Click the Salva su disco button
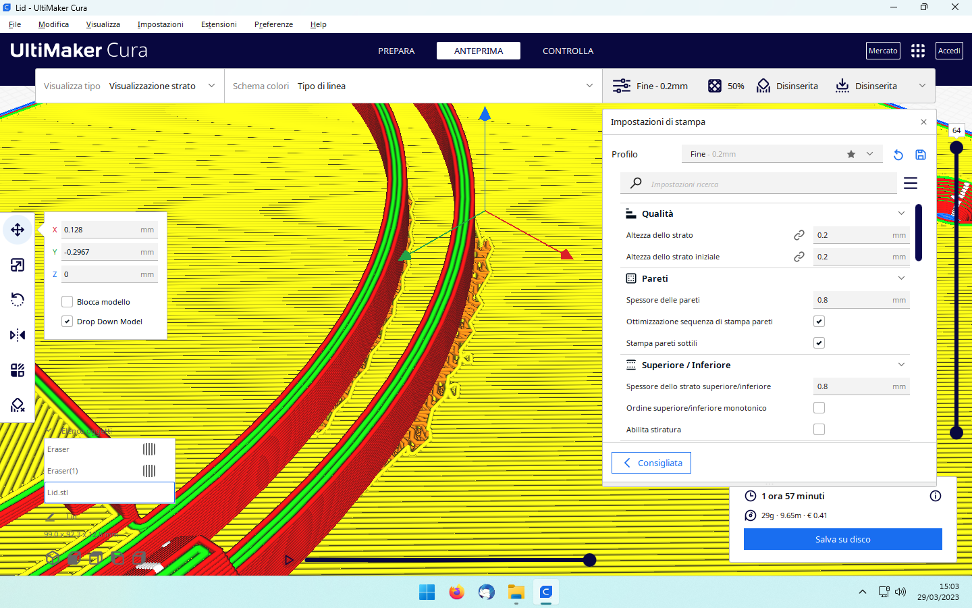The height and width of the screenshot is (608, 972). click(x=842, y=539)
